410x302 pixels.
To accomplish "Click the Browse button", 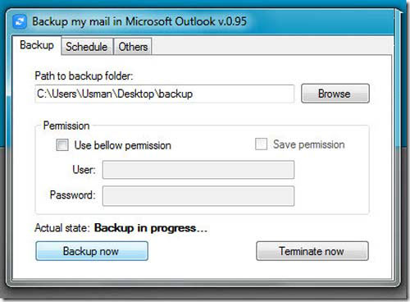I will tap(335, 94).
